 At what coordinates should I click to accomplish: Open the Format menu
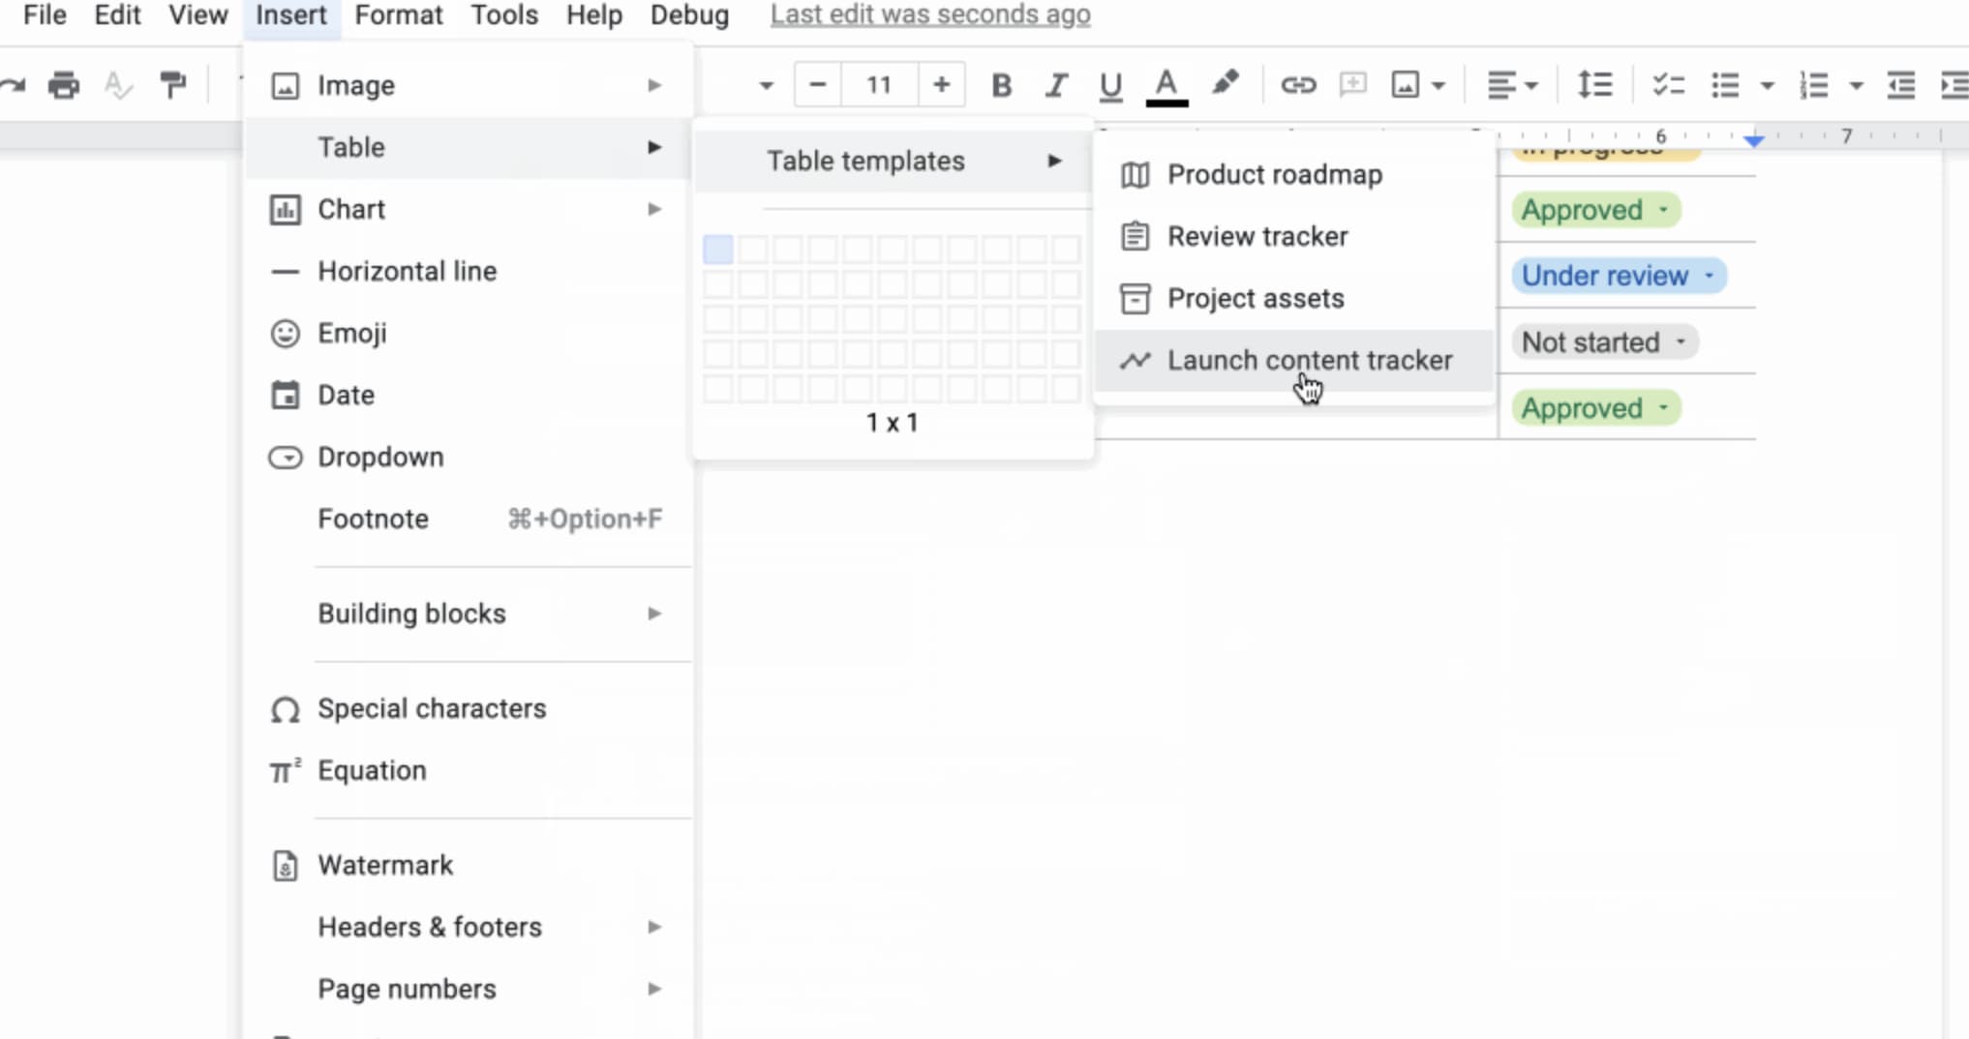(398, 15)
